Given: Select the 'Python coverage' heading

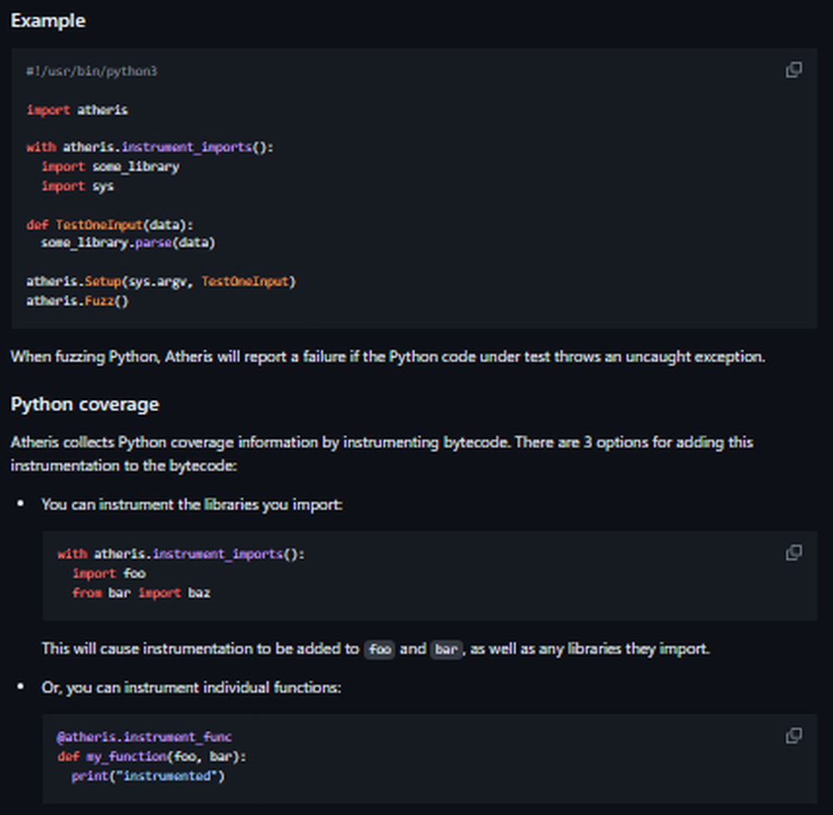Looking at the screenshot, I should click(85, 404).
